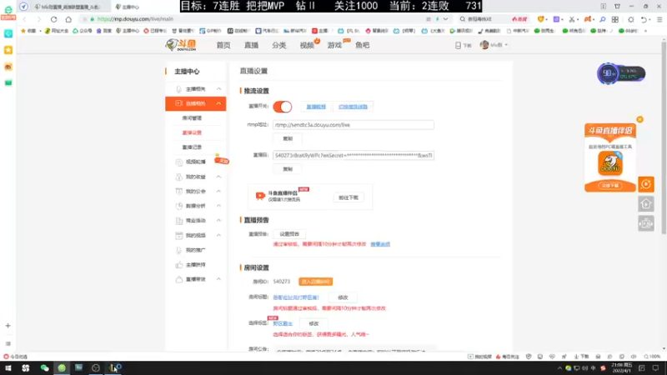Click the microphone icon of 主播相关

(x=178, y=89)
